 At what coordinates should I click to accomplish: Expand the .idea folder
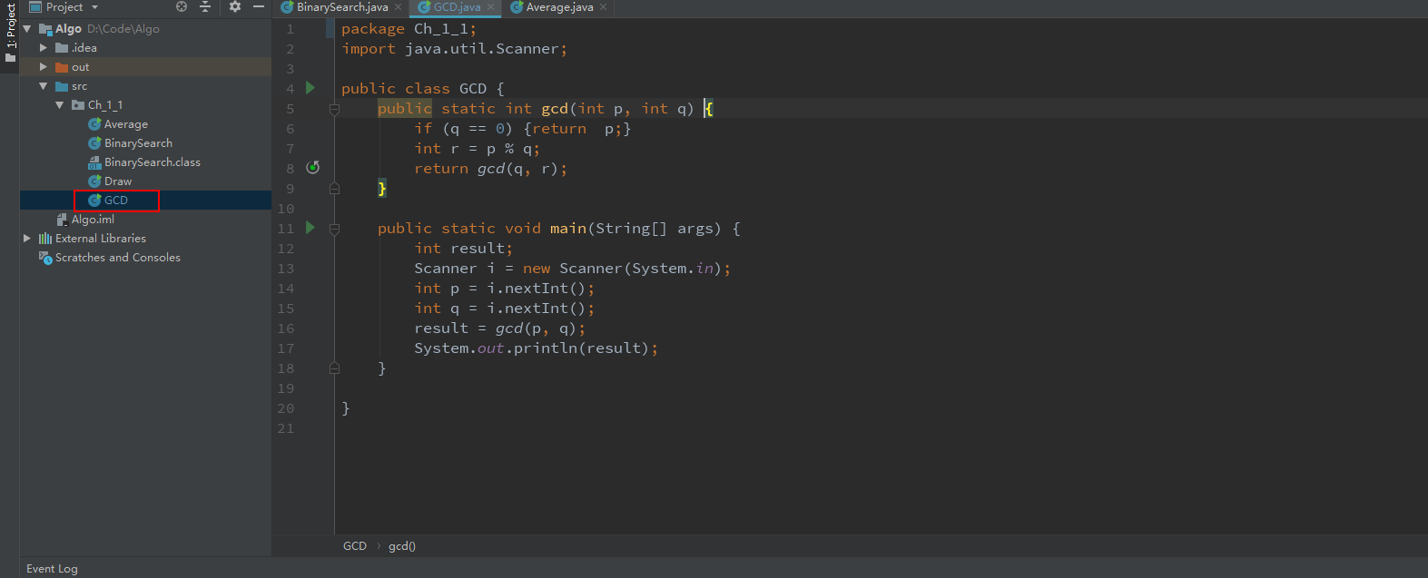coord(43,48)
